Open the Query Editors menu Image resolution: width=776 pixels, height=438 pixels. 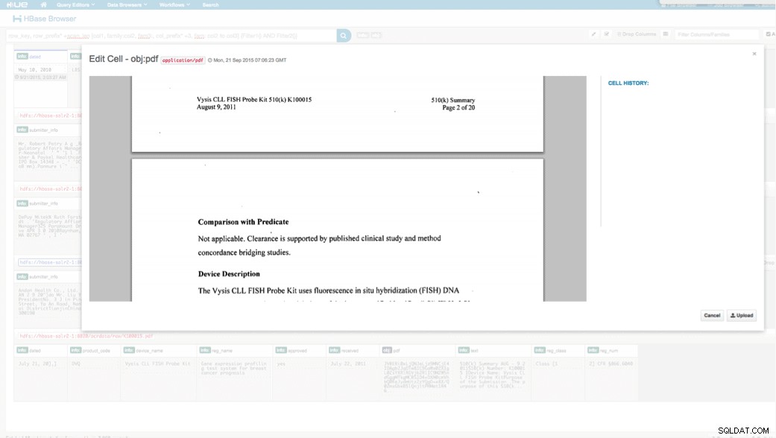coord(75,5)
